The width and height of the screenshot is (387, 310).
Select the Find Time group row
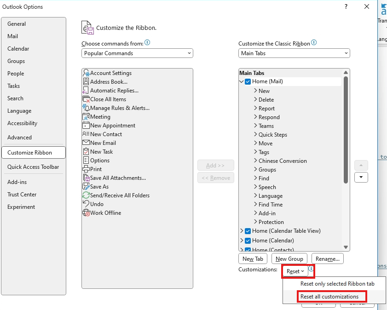point(271,205)
